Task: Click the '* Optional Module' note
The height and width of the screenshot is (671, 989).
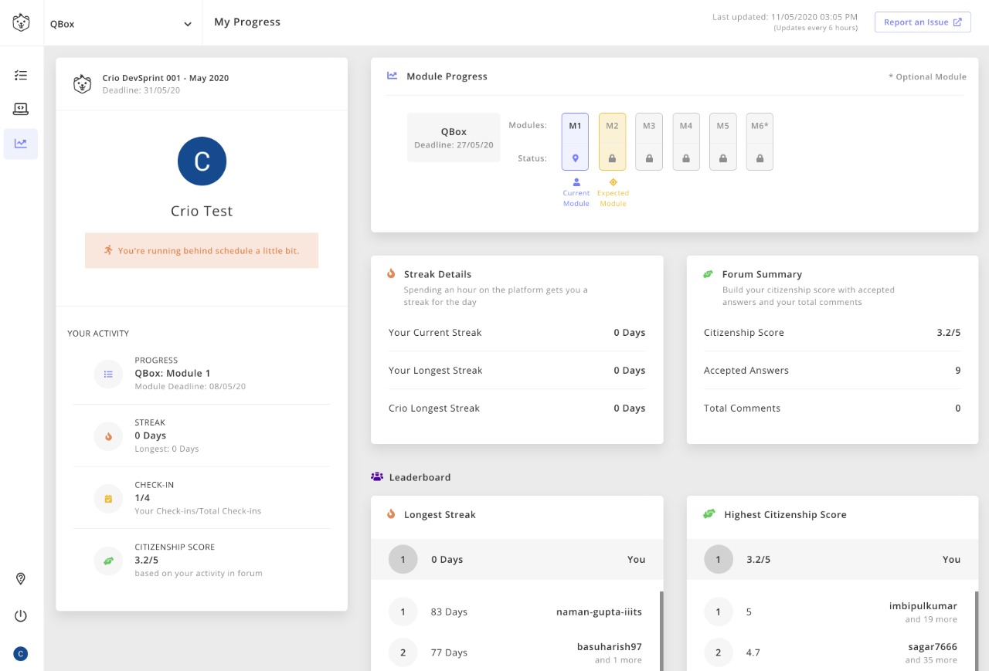Action: tap(927, 77)
